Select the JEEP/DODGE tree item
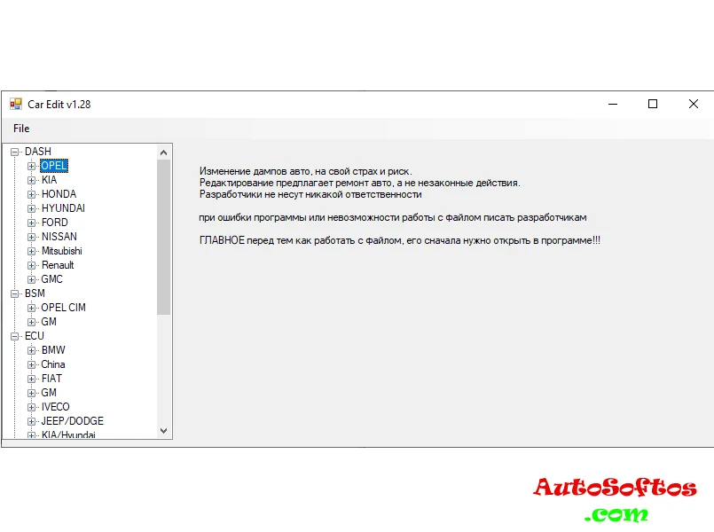 point(72,421)
